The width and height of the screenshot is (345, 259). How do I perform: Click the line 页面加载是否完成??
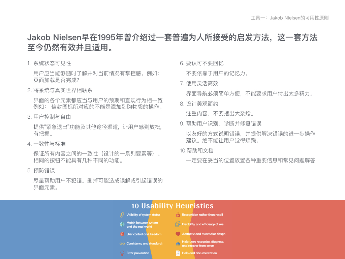pyautogui.click(x=56, y=80)
